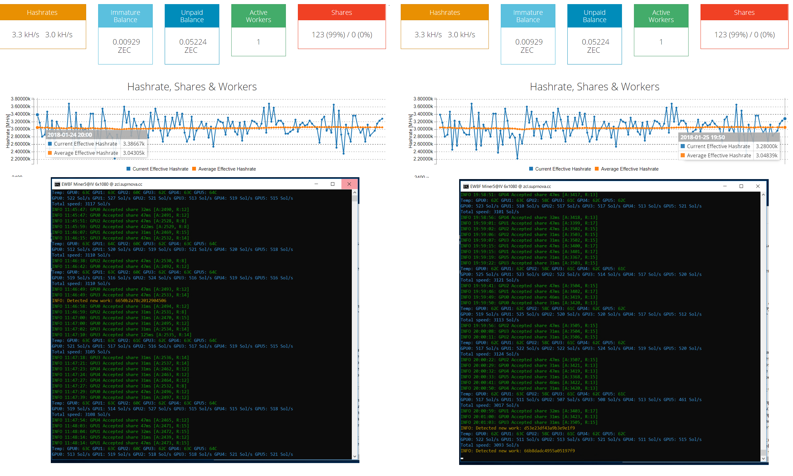Close the right EWBF Miner console window
The image size is (793, 476).
tap(758, 186)
